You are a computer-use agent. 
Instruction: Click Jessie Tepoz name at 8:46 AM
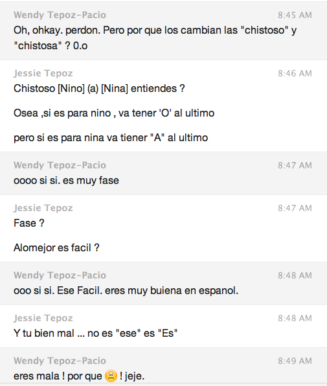tap(43, 73)
